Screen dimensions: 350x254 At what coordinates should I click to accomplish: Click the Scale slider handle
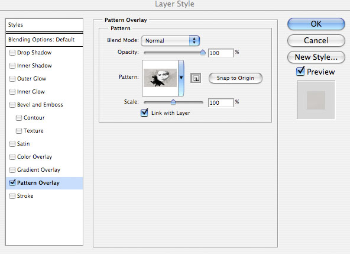(173, 102)
